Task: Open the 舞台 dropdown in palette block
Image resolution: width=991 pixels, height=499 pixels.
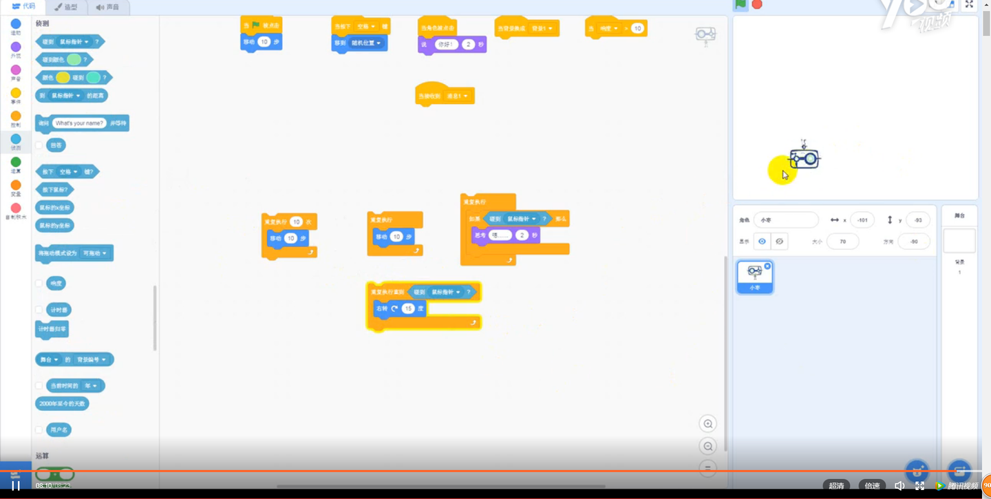Action: 49,360
